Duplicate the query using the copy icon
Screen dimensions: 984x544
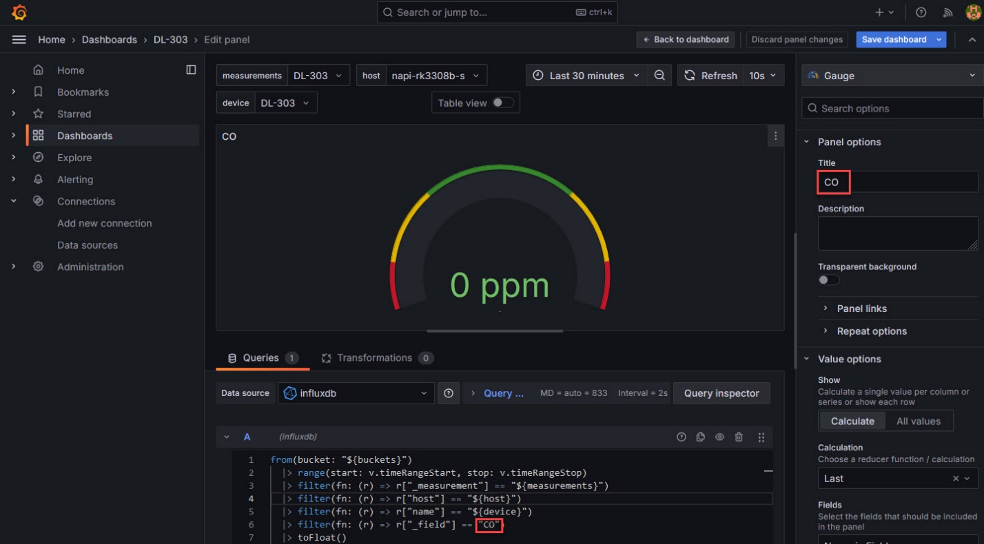pyautogui.click(x=700, y=436)
